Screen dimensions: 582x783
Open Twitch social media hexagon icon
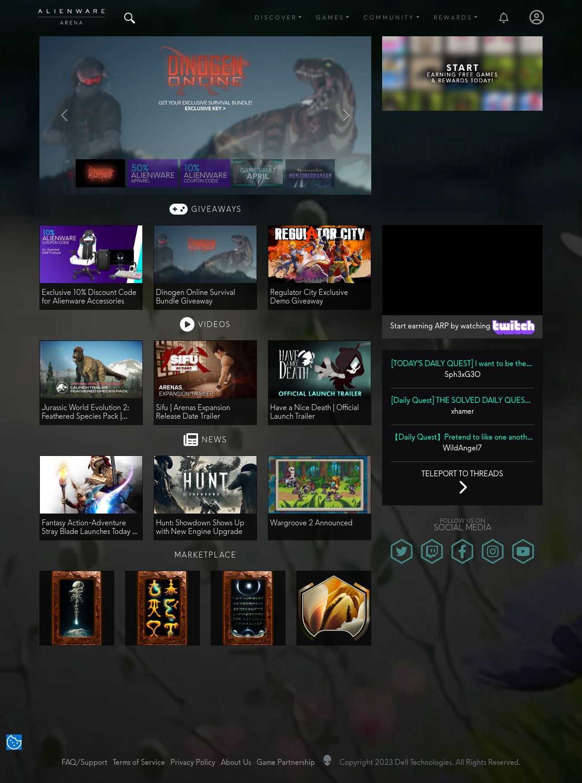[x=432, y=551]
